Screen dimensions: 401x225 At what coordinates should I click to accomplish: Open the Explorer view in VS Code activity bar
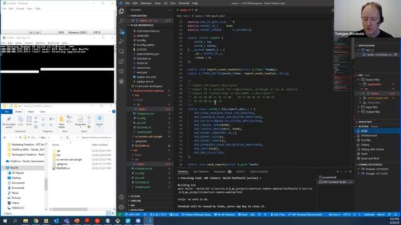[x=122, y=11]
